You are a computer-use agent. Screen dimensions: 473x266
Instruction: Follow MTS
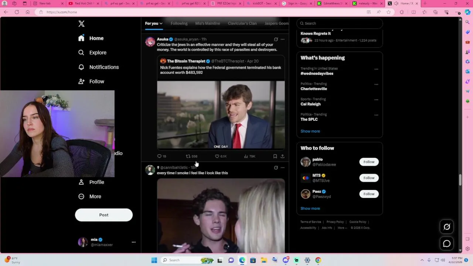(369, 178)
